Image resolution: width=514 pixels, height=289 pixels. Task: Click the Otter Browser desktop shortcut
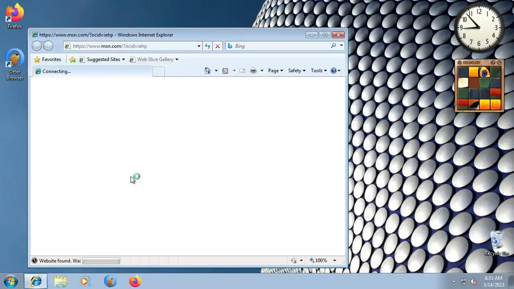(15, 65)
